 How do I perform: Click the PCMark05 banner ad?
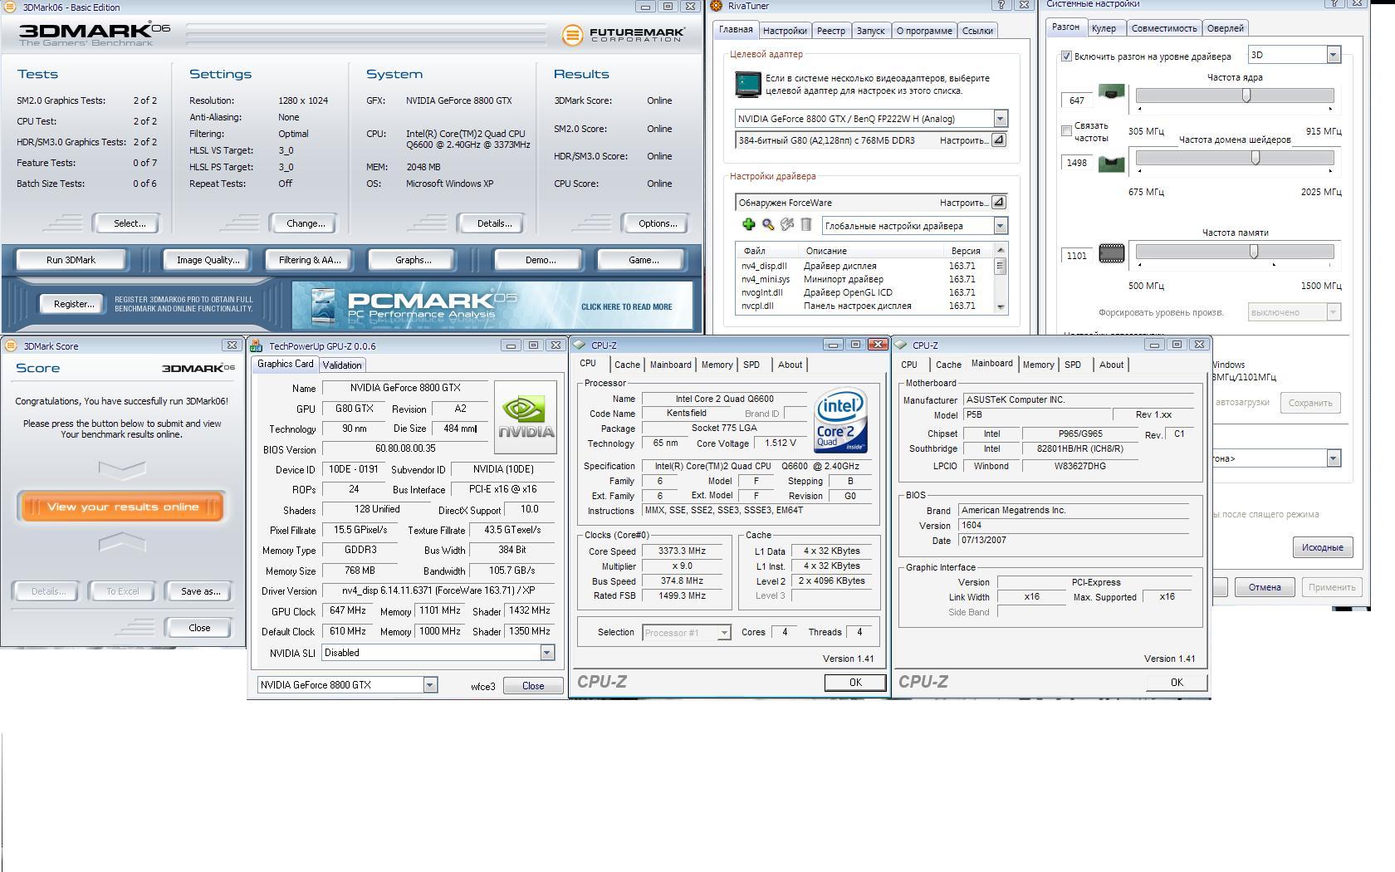[492, 305]
